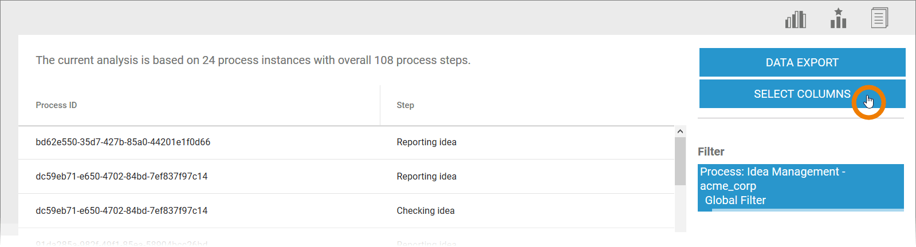916x247 pixels.
Task: Click Reporting idea step in the dc59eb71 row
Action: (426, 177)
